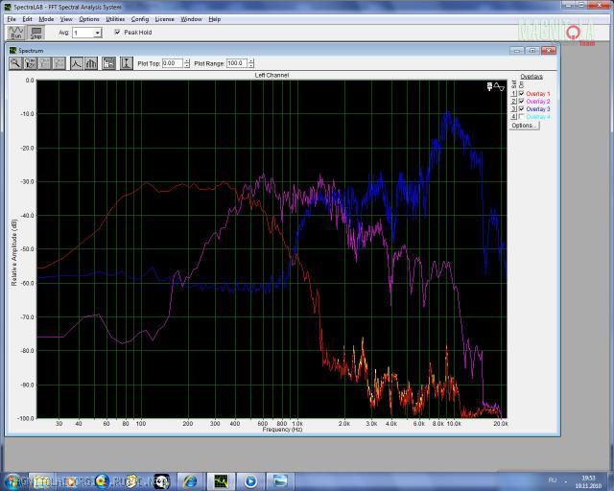The height and width of the screenshot is (491, 614).
Task: Start analysis with the Run button
Action: pos(16,33)
